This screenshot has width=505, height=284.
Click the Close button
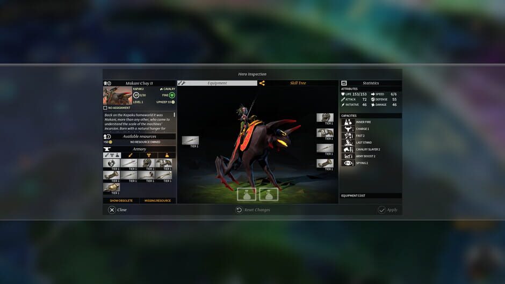pyautogui.click(x=117, y=210)
